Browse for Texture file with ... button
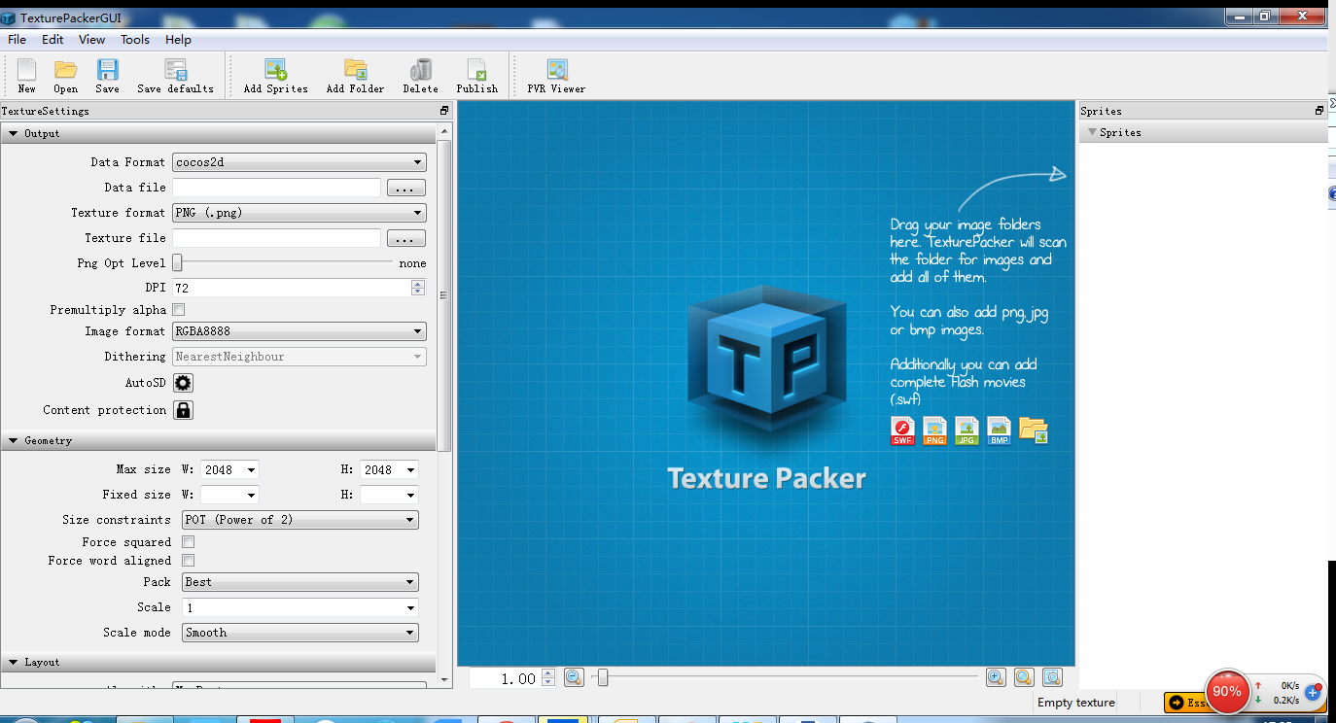1336x723 pixels. tap(406, 238)
